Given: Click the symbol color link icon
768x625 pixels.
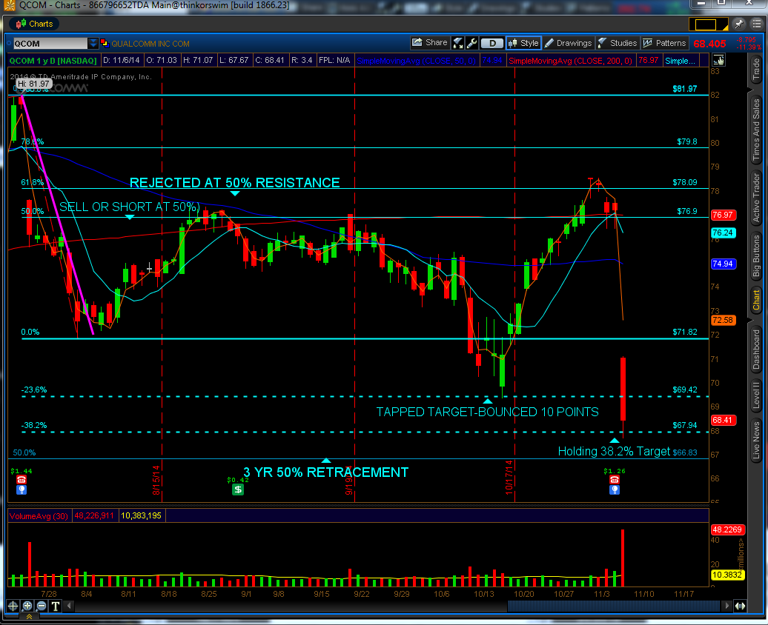Looking at the screenshot, I should pos(105,43).
